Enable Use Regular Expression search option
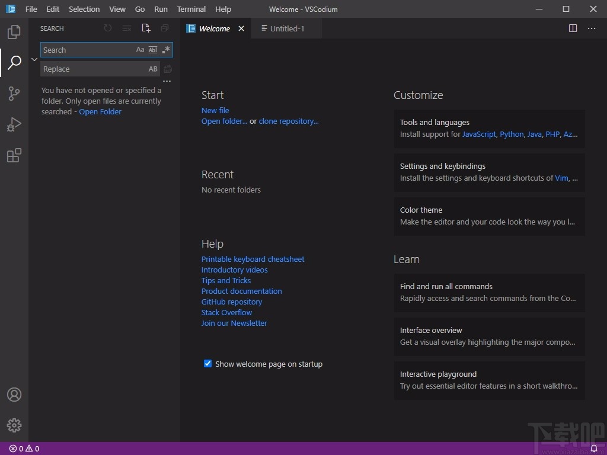 [x=166, y=50]
